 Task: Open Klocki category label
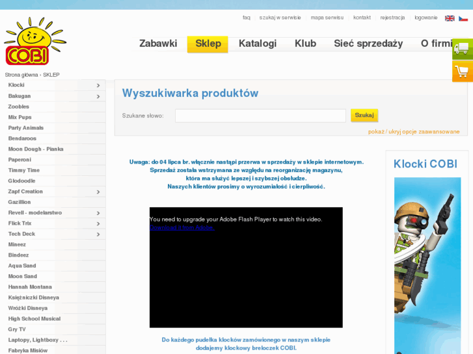click(16, 85)
